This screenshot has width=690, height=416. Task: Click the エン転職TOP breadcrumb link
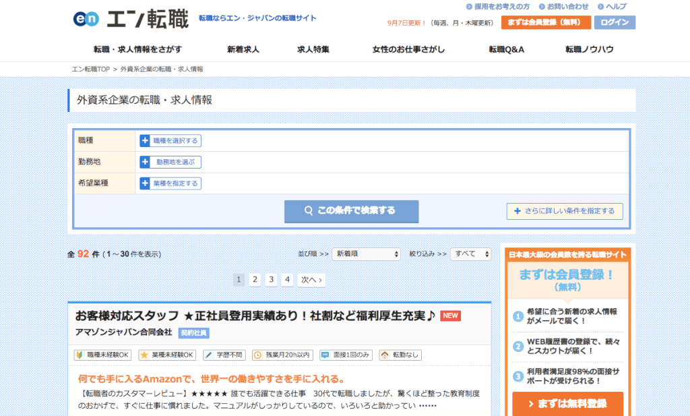click(91, 69)
